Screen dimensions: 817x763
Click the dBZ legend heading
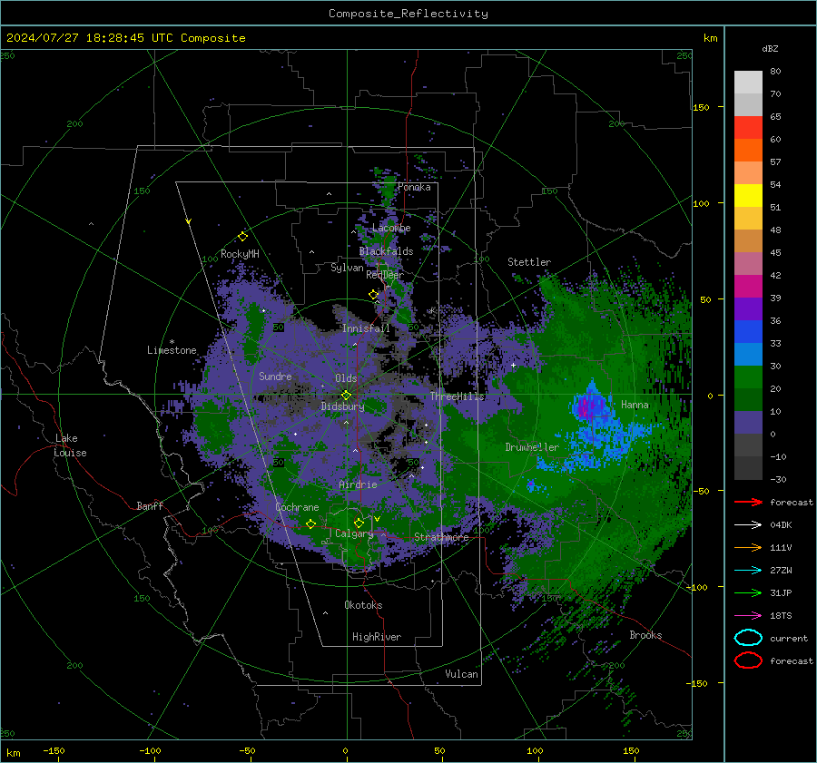tap(770, 48)
